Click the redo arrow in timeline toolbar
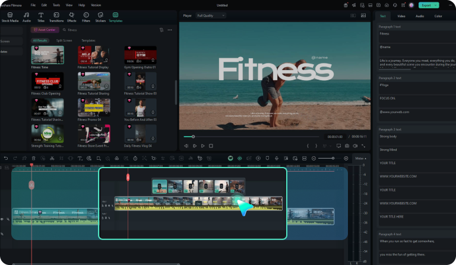 point(15,158)
